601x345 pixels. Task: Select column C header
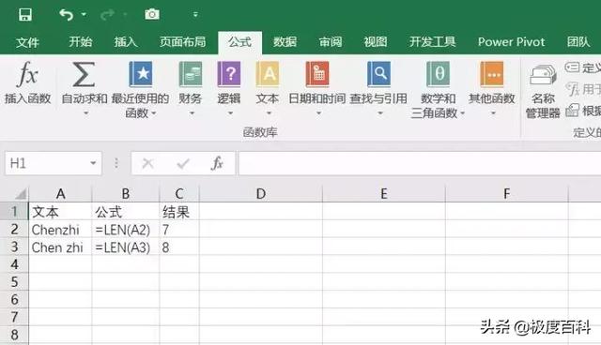[179, 193]
